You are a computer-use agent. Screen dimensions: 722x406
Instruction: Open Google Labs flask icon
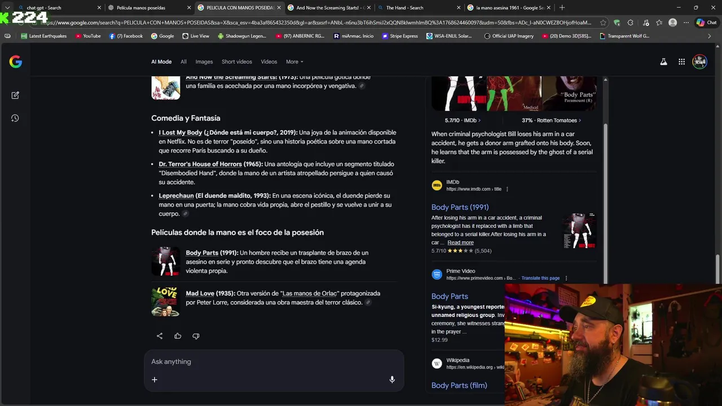click(x=664, y=61)
